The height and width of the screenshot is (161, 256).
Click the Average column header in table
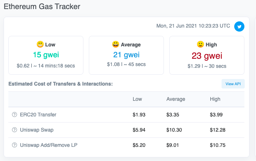176,99
